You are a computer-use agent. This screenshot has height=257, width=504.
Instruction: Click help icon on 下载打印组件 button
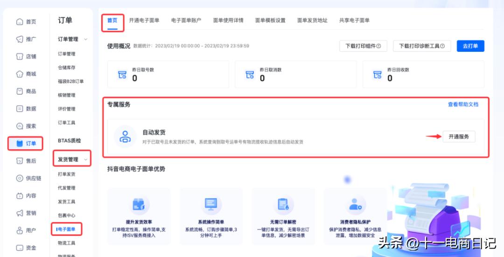point(378,46)
